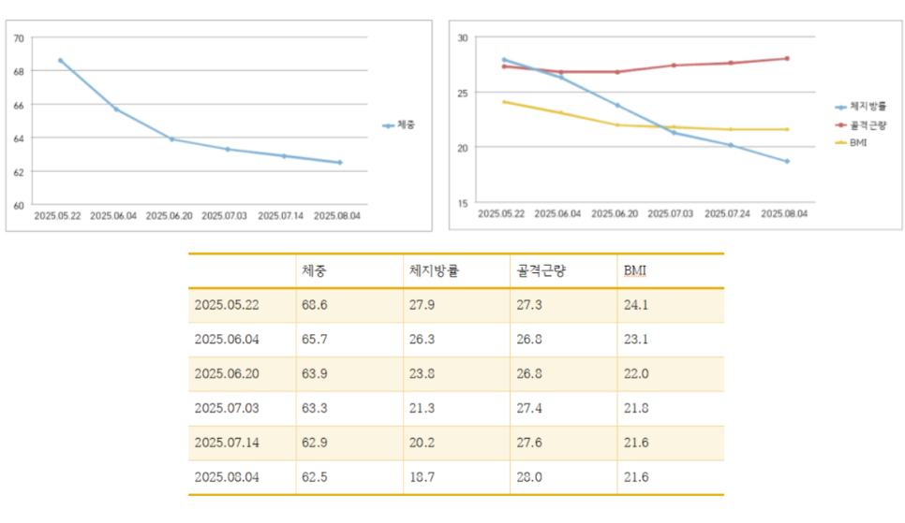Select the BMI column header in the table
Image resolution: width=905 pixels, height=523 pixels.
636,271
